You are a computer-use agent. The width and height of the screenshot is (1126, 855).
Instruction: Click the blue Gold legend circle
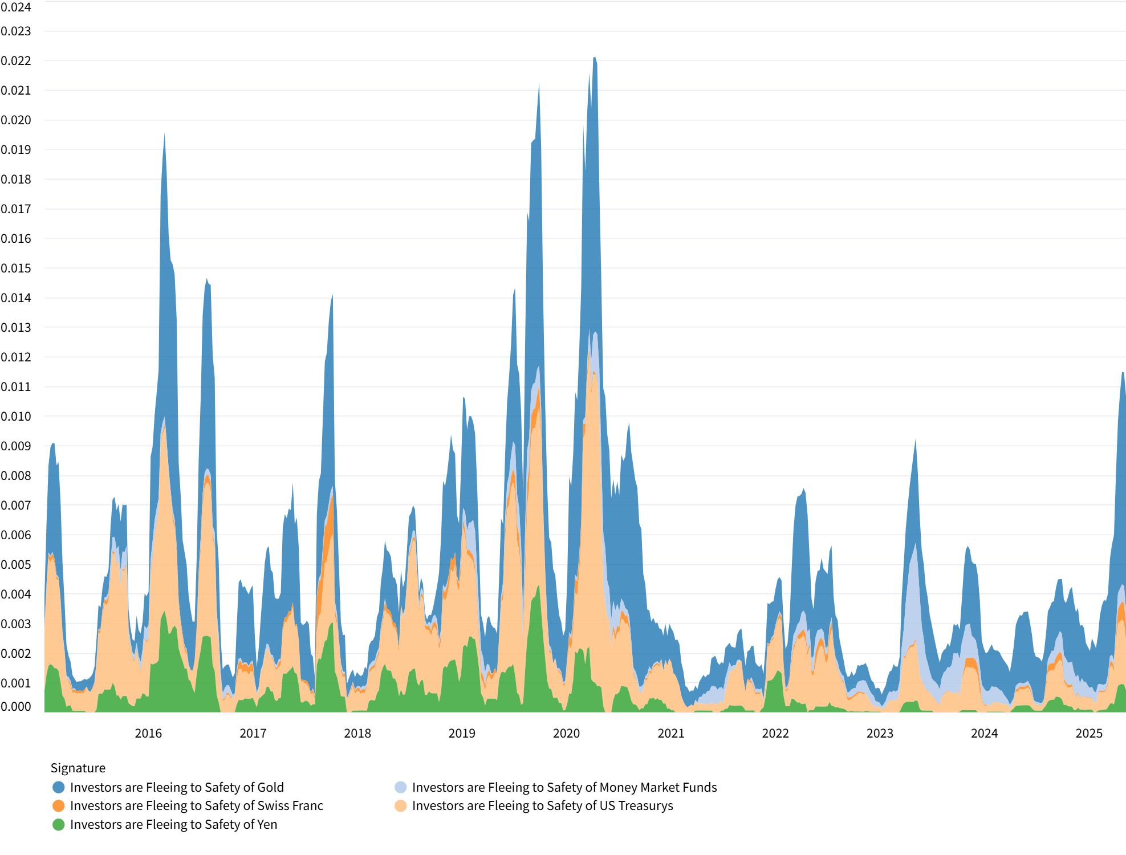coord(58,787)
